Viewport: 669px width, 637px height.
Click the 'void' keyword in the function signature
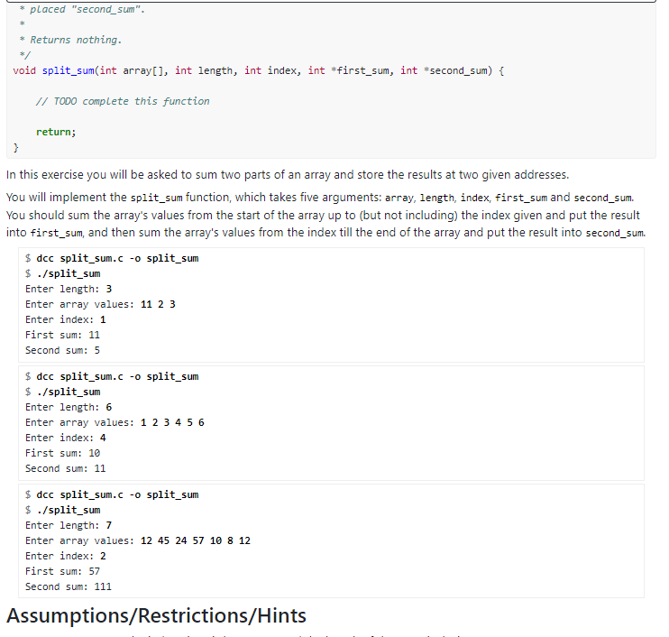(24, 70)
